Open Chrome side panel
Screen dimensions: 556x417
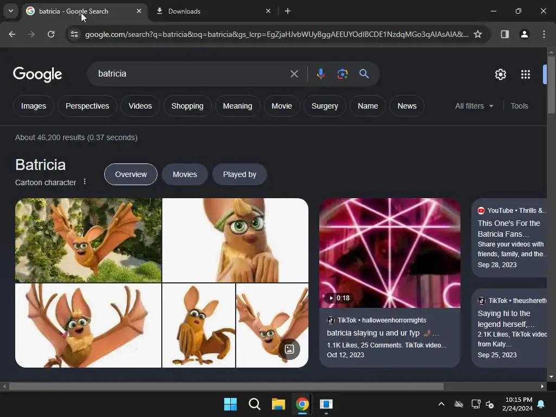pos(504,34)
